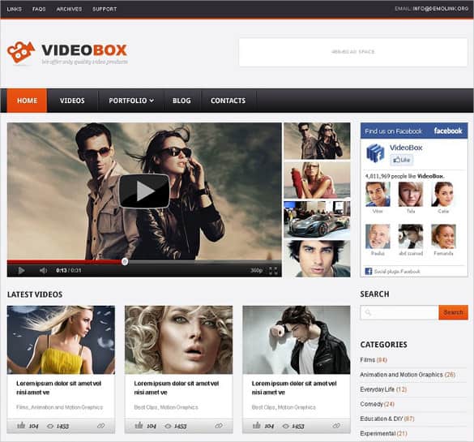Click the hat-wearing fan's avatar, bottom row
Viewport: 474px width, 442px height.
[x=411, y=236]
